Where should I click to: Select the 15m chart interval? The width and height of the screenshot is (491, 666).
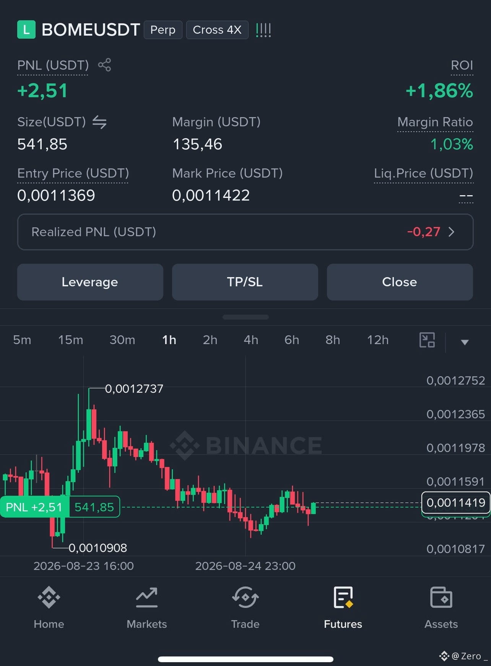coord(71,340)
